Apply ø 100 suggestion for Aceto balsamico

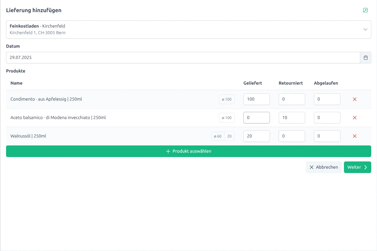[226, 118]
